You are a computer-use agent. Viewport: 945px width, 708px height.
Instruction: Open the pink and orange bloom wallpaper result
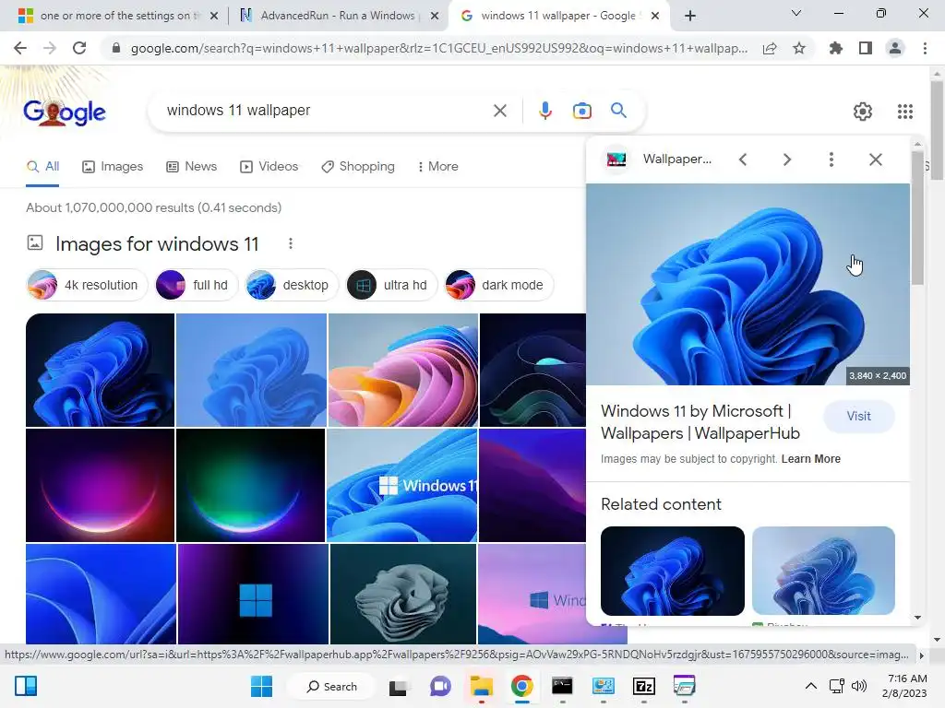(402, 370)
